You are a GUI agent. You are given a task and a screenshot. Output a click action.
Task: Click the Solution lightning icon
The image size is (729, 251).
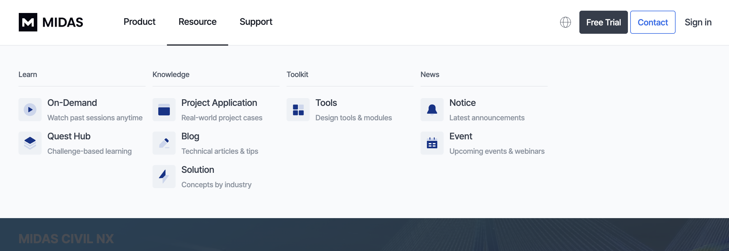click(164, 177)
